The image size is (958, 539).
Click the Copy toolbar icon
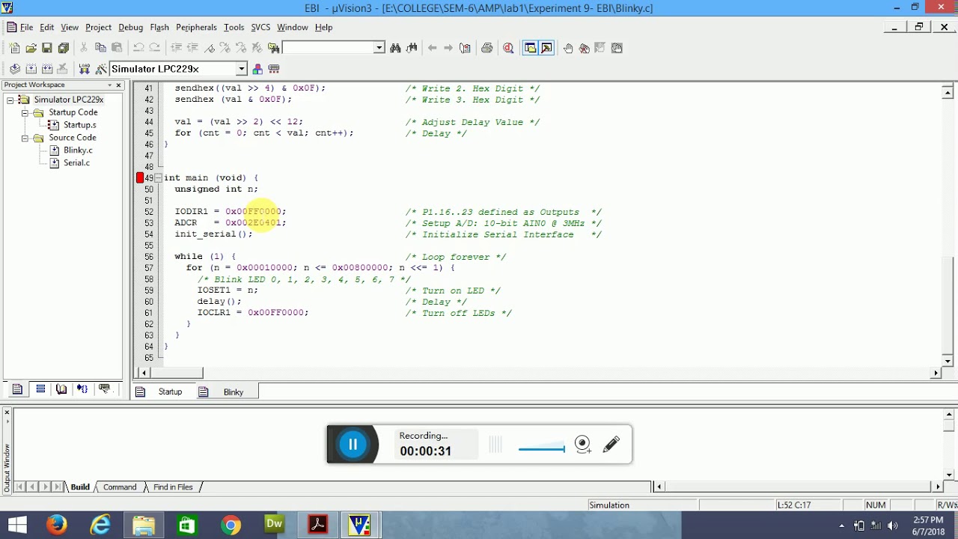click(x=100, y=48)
